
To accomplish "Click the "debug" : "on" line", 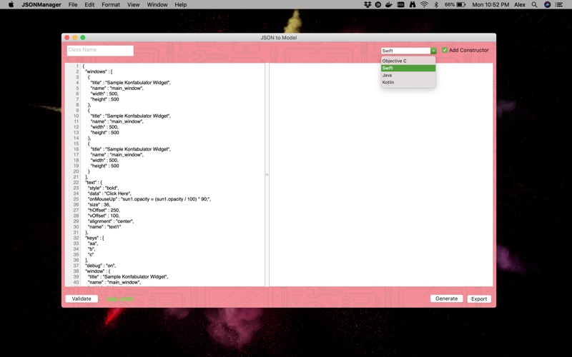I will point(100,266).
